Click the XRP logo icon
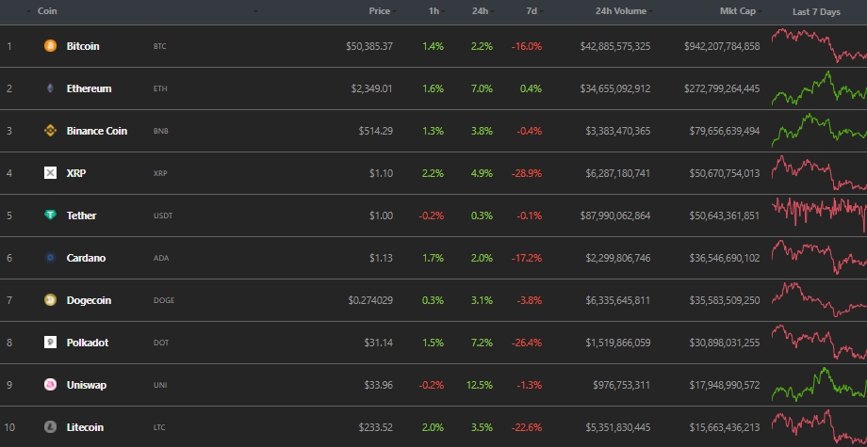 [50, 173]
